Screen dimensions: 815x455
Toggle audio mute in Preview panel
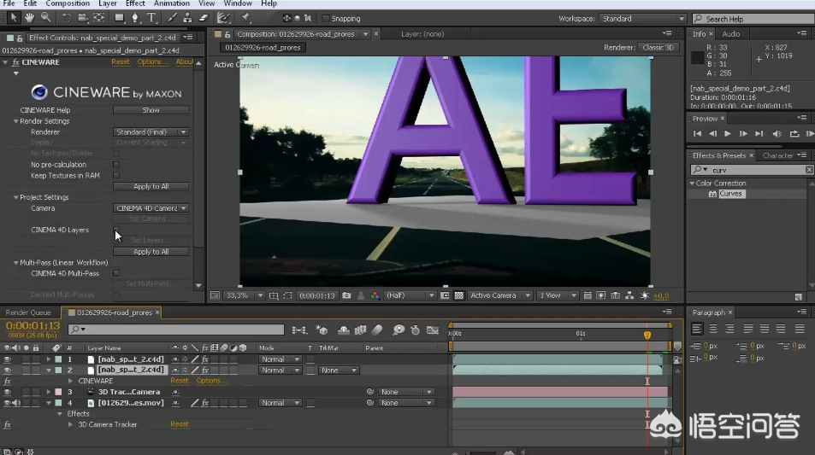coord(777,134)
